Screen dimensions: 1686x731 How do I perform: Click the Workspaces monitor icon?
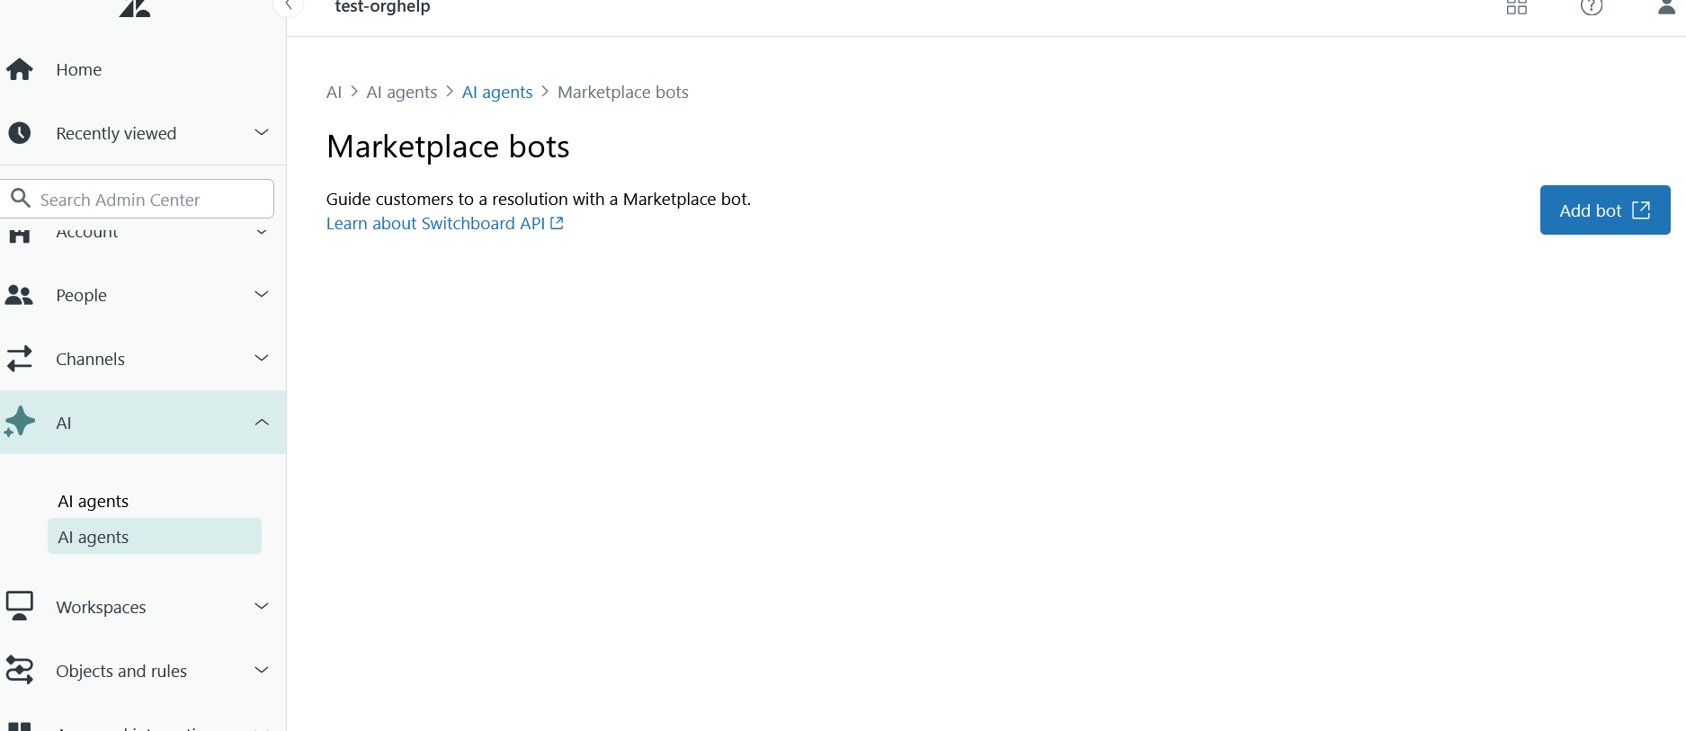point(20,606)
